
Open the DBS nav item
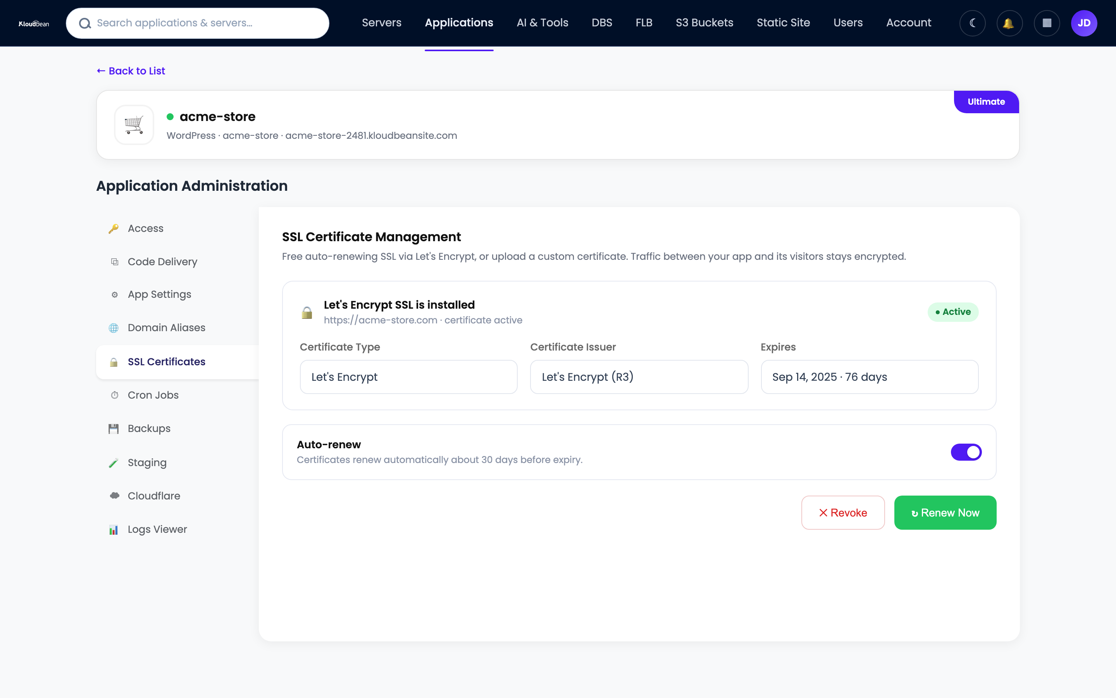602,22
